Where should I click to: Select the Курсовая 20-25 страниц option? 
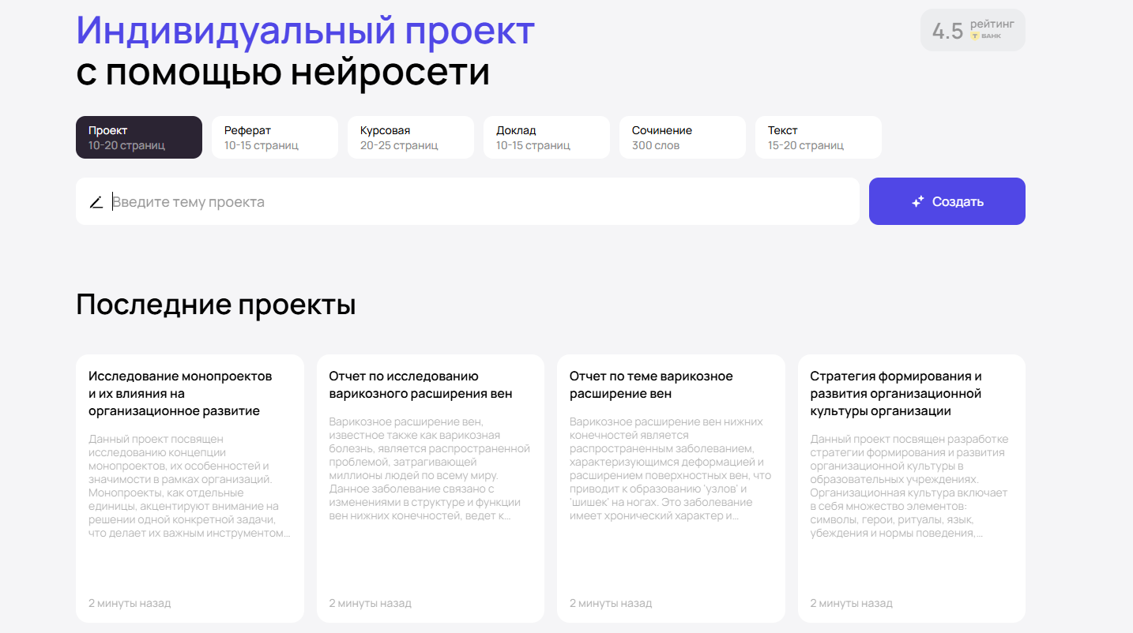coord(411,137)
